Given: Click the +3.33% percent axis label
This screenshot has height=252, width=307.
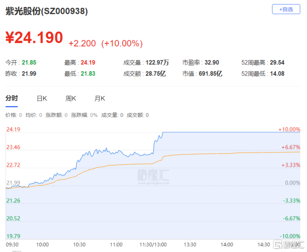Looking at the screenshot, I should click(291, 165).
